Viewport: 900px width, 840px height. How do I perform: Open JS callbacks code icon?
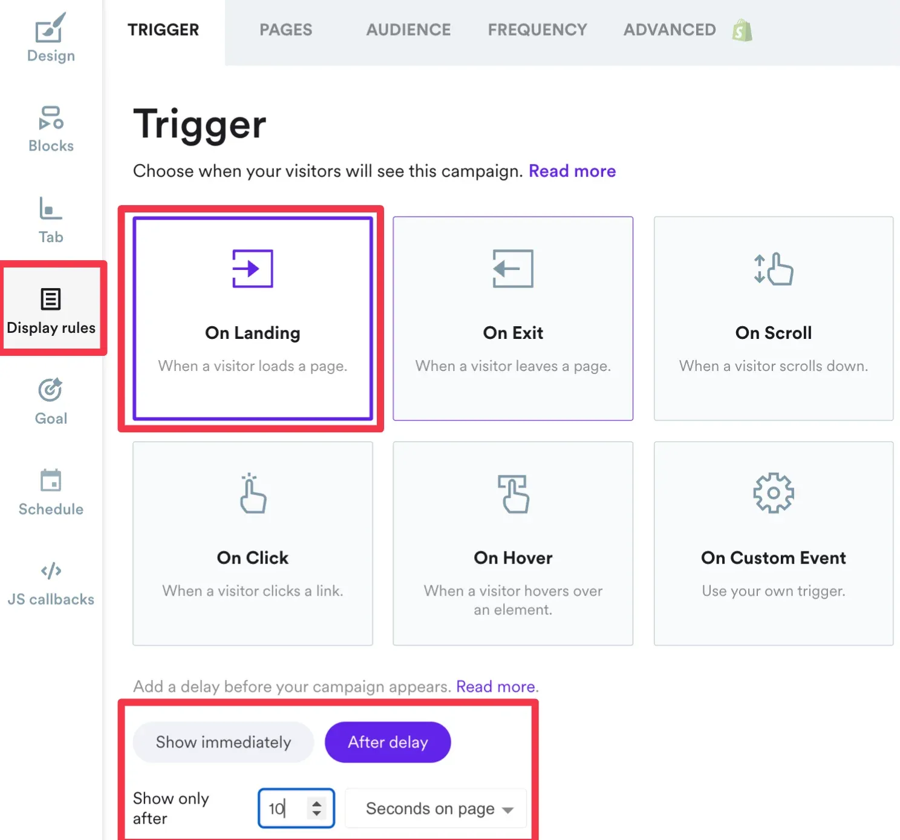[51, 571]
